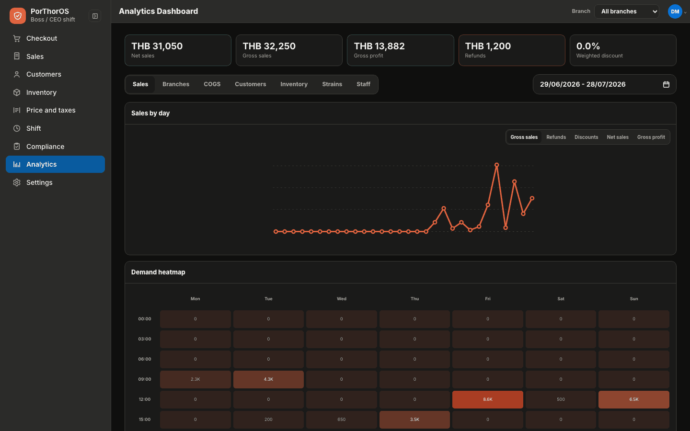Click the 'Sales by day' heading

[150, 113]
